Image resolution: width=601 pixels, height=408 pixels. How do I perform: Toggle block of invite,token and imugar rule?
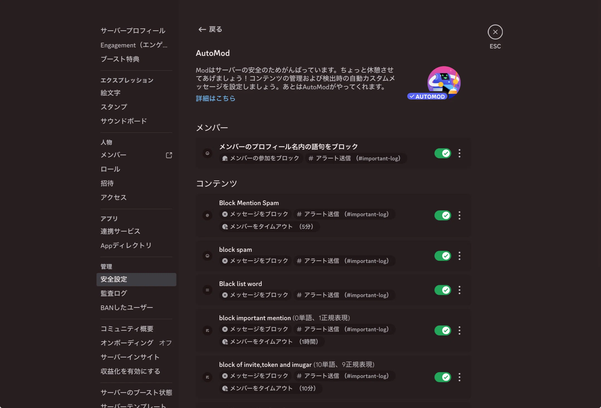[x=443, y=377]
